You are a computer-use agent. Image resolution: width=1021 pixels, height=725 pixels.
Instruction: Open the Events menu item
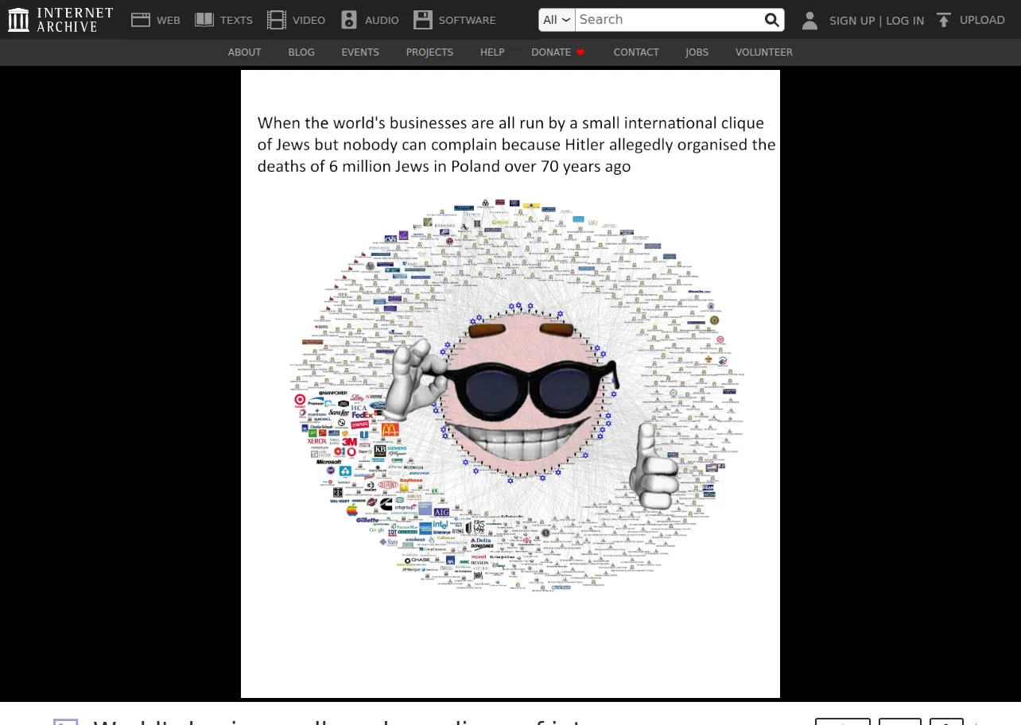(x=360, y=52)
